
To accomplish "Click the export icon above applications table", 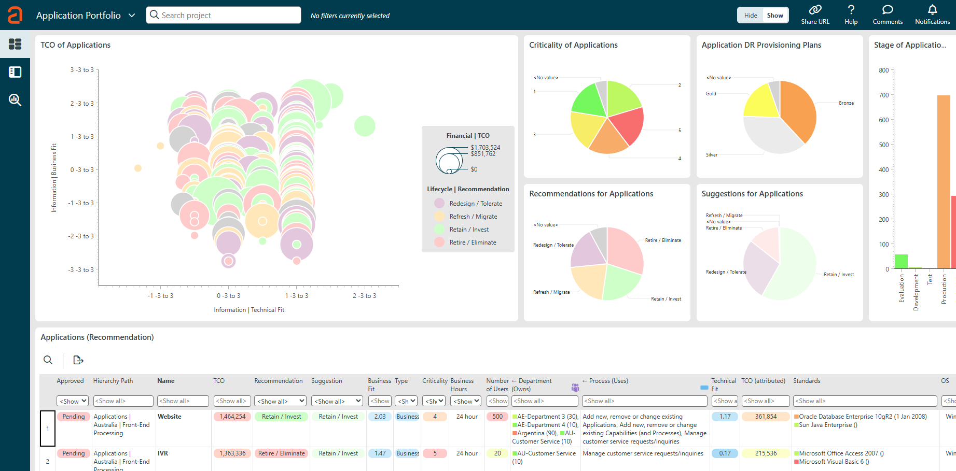I will [78, 360].
